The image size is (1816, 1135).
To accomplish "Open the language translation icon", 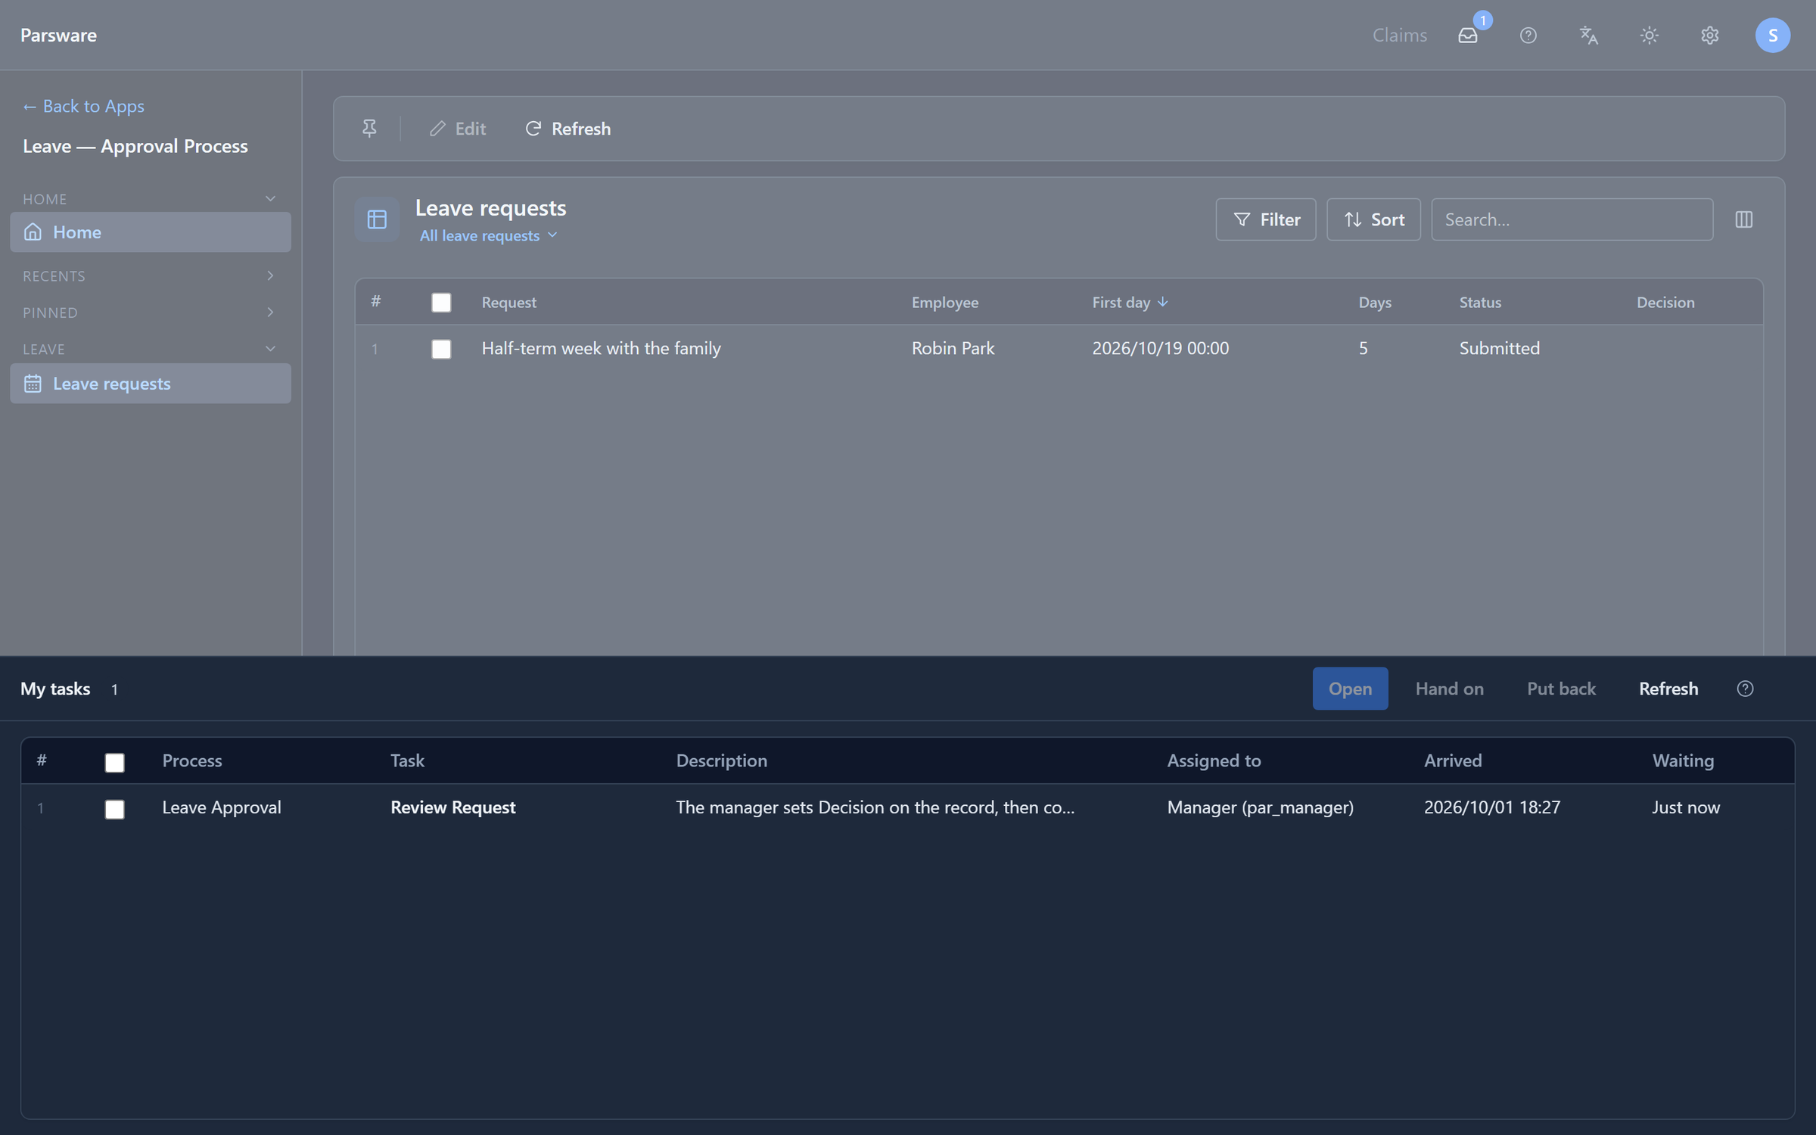I will click(x=1589, y=35).
